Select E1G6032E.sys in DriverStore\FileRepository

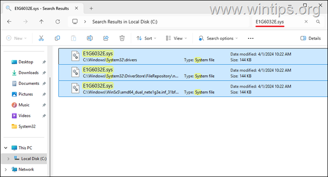point(193,72)
